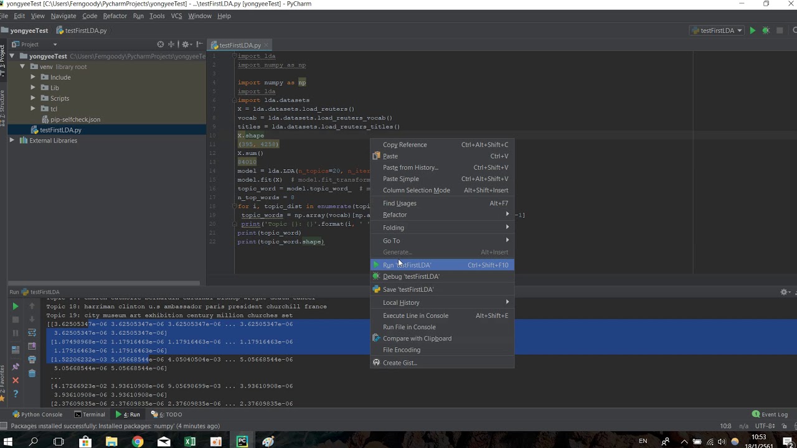Click the soft-wrap icon in the Run console
797x448 pixels.
[32, 333]
